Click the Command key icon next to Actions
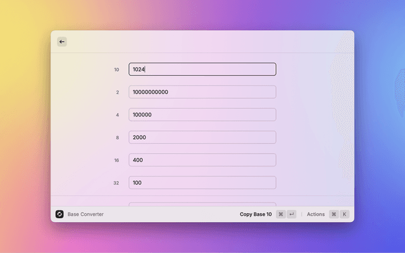This screenshot has height=253, width=405. point(333,214)
